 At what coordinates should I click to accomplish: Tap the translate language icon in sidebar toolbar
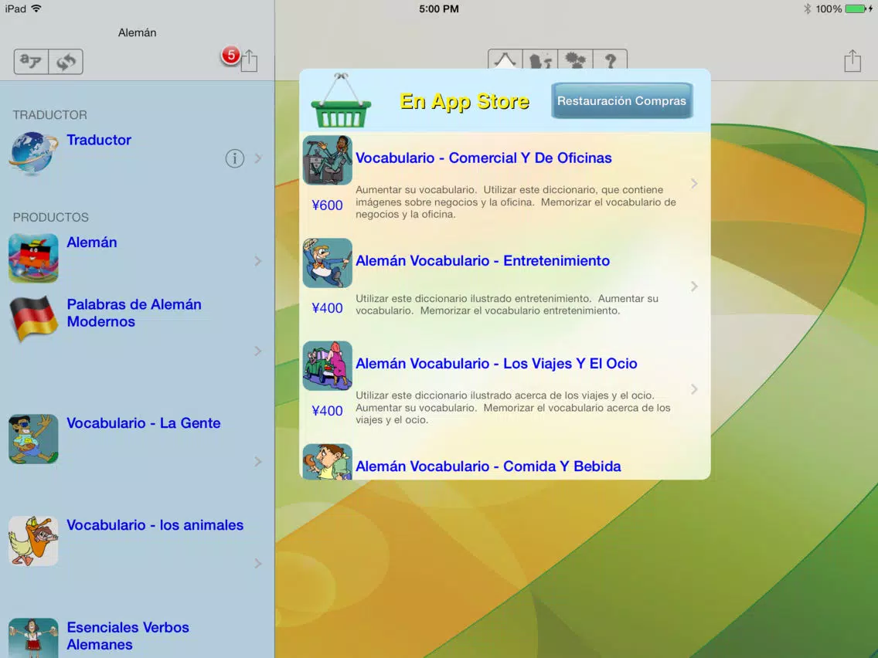pos(31,61)
